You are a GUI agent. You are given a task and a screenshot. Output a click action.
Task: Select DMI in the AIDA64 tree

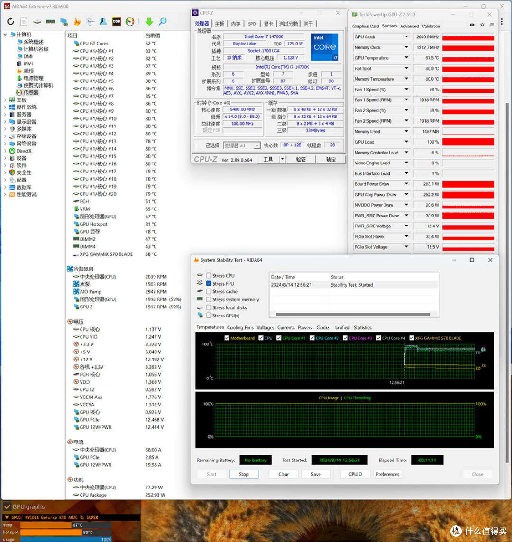28,56
